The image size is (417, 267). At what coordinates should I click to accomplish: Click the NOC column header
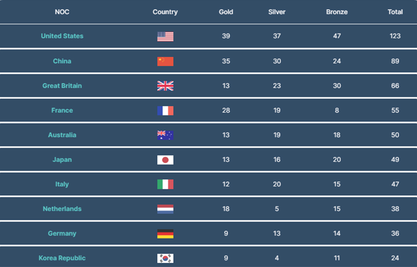62,12
